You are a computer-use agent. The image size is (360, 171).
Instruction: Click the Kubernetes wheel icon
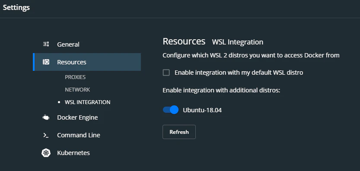pos(46,153)
